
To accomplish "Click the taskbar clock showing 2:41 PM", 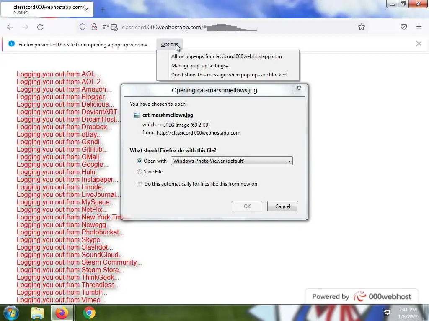I will 408,313.
